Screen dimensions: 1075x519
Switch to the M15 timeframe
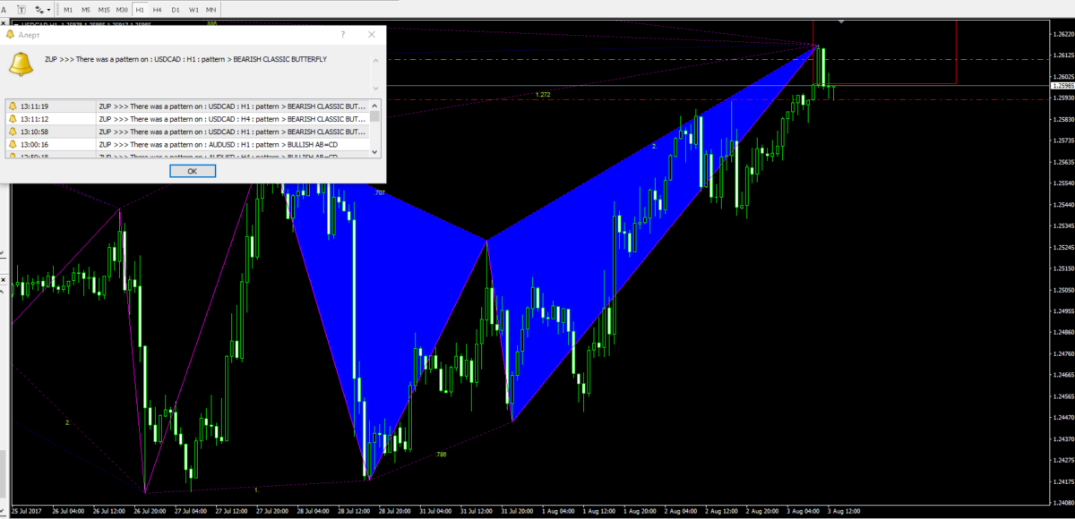(x=103, y=9)
